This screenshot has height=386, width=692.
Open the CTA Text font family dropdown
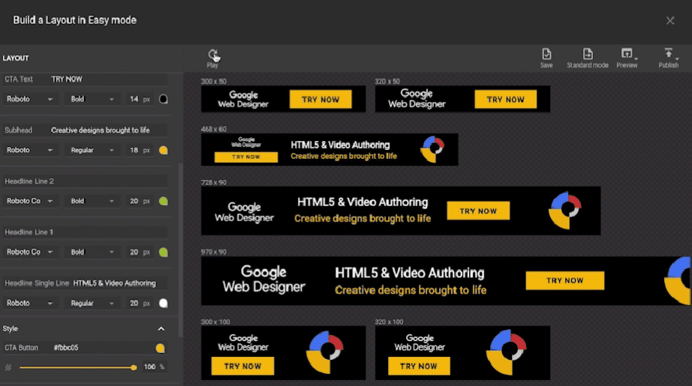(x=29, y=99)
